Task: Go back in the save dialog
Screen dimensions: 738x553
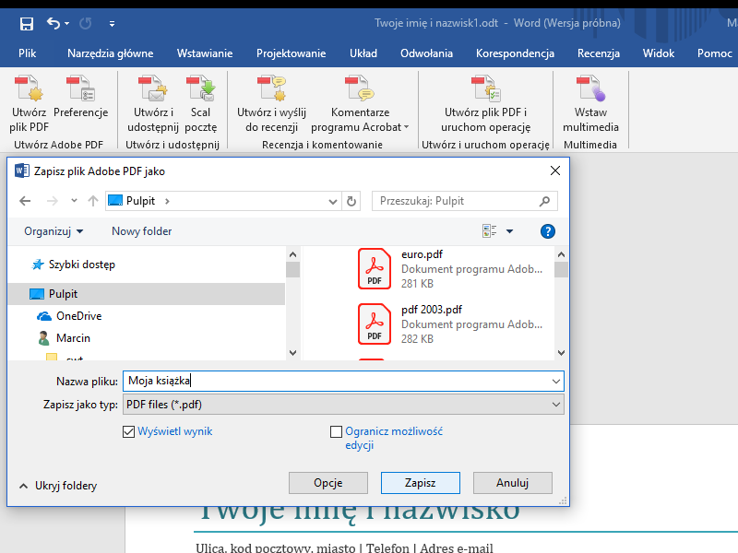Action: pyautogui.click(x=25, y=201)
